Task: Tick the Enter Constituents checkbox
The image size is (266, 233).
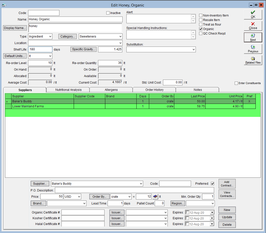Action: pyautogui.click(x=236, y=83)
